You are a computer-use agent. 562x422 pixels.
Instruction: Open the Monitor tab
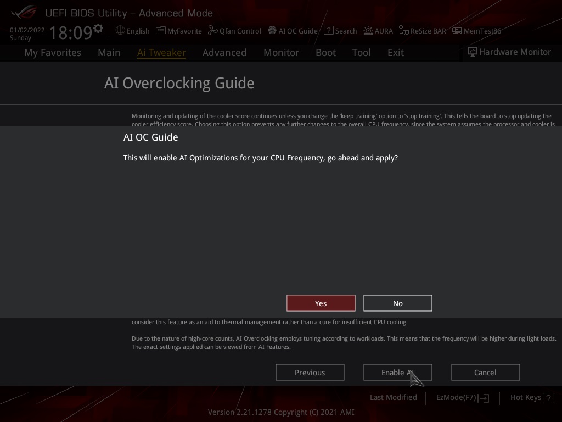click(x=281, y=53)
